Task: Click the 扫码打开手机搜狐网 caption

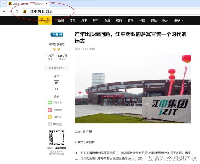Action: coord(56,148)
